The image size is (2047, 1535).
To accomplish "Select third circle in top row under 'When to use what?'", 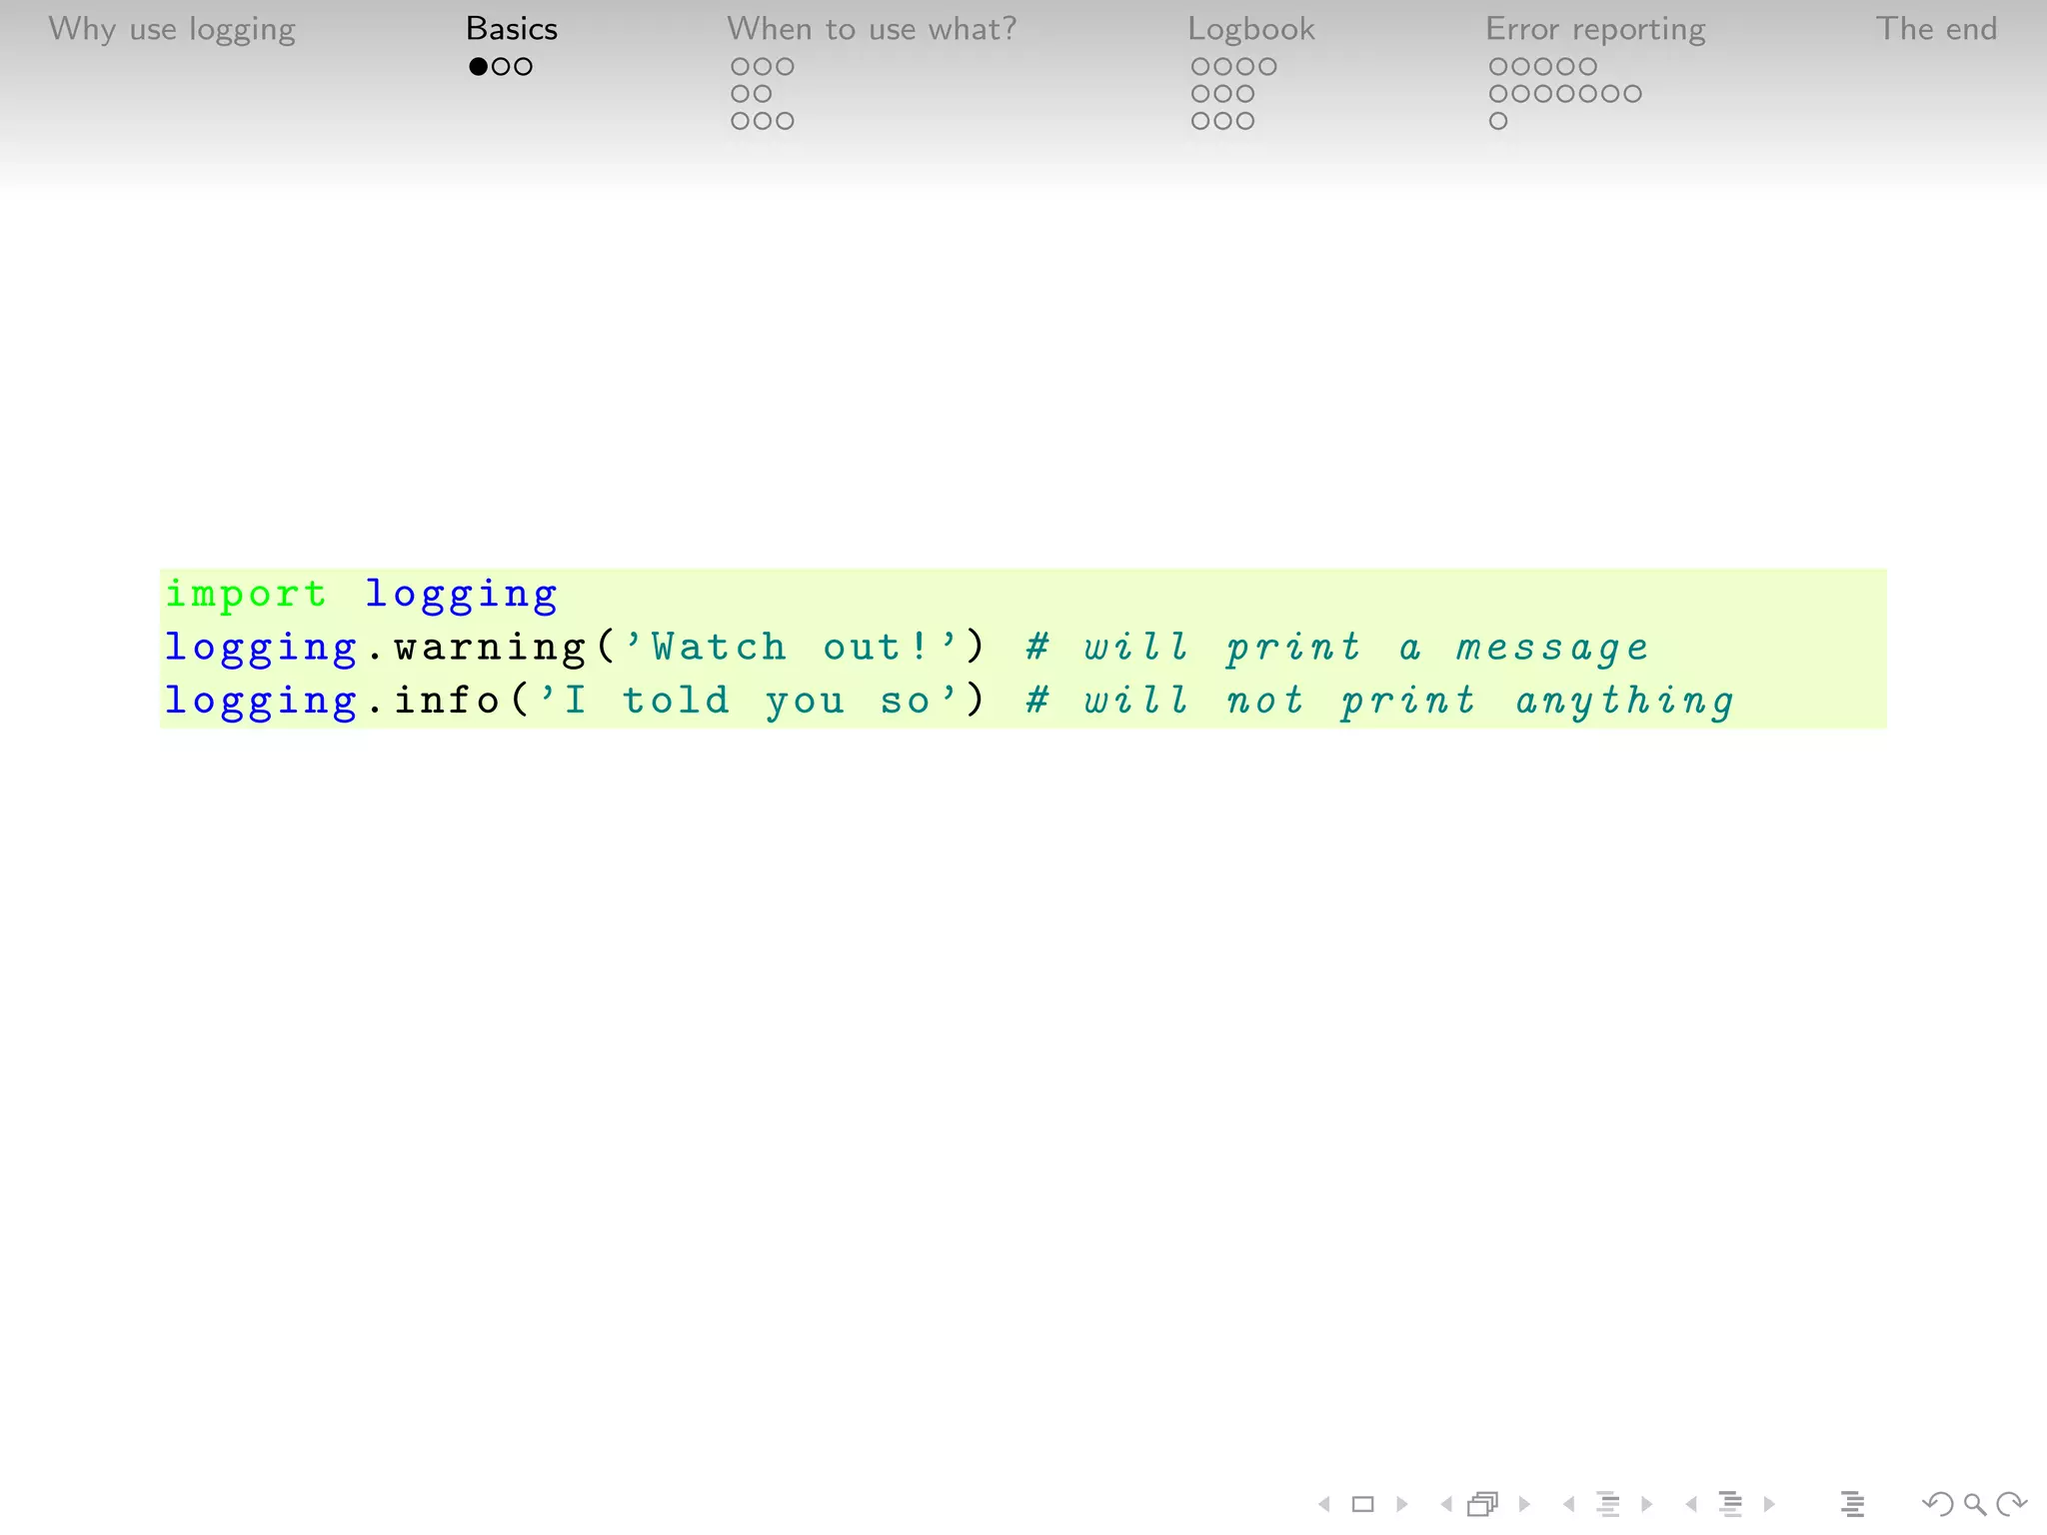I will point(786,67).
